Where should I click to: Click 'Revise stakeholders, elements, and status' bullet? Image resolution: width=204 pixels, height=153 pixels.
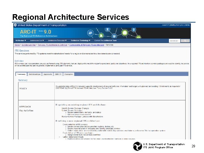tap(84, 112)
